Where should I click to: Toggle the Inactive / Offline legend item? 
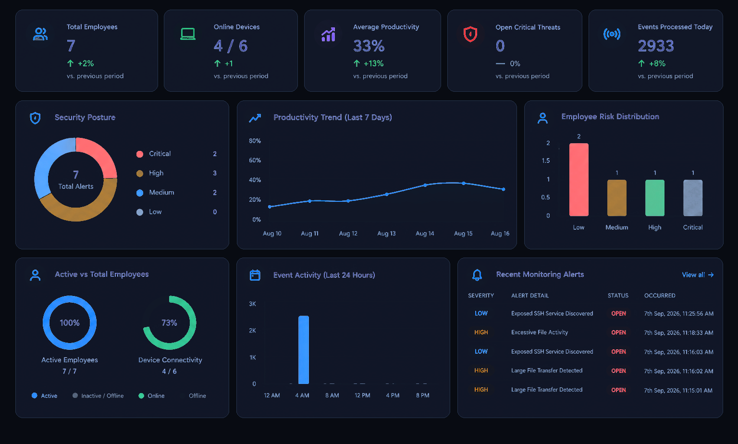(x=98, y=396)
